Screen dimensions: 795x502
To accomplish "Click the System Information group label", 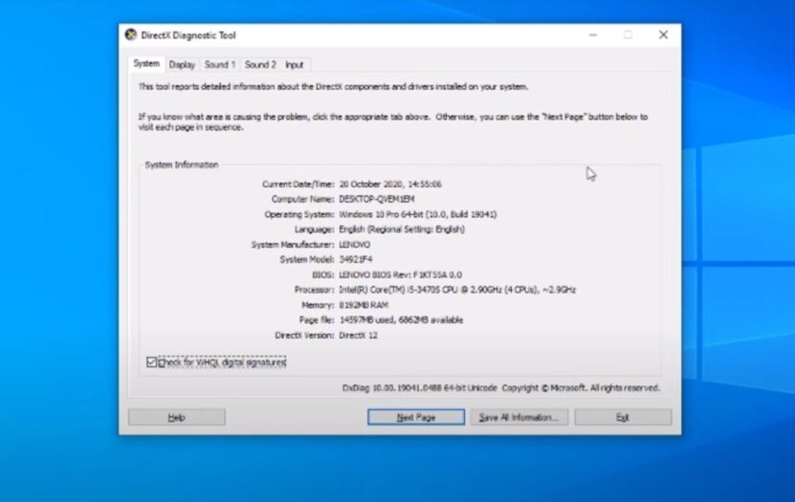I will pos(182,164).
